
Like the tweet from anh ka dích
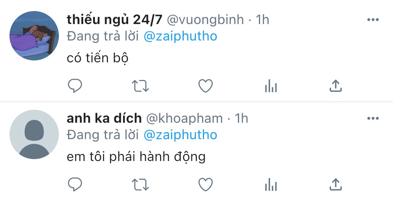[206, 184]
